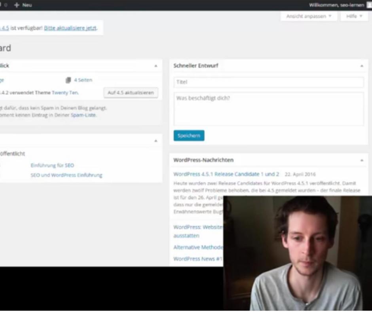Screen dimensions: 372x312
Task: Click the 4.5 version link in update notice
Action: [4, 28]
